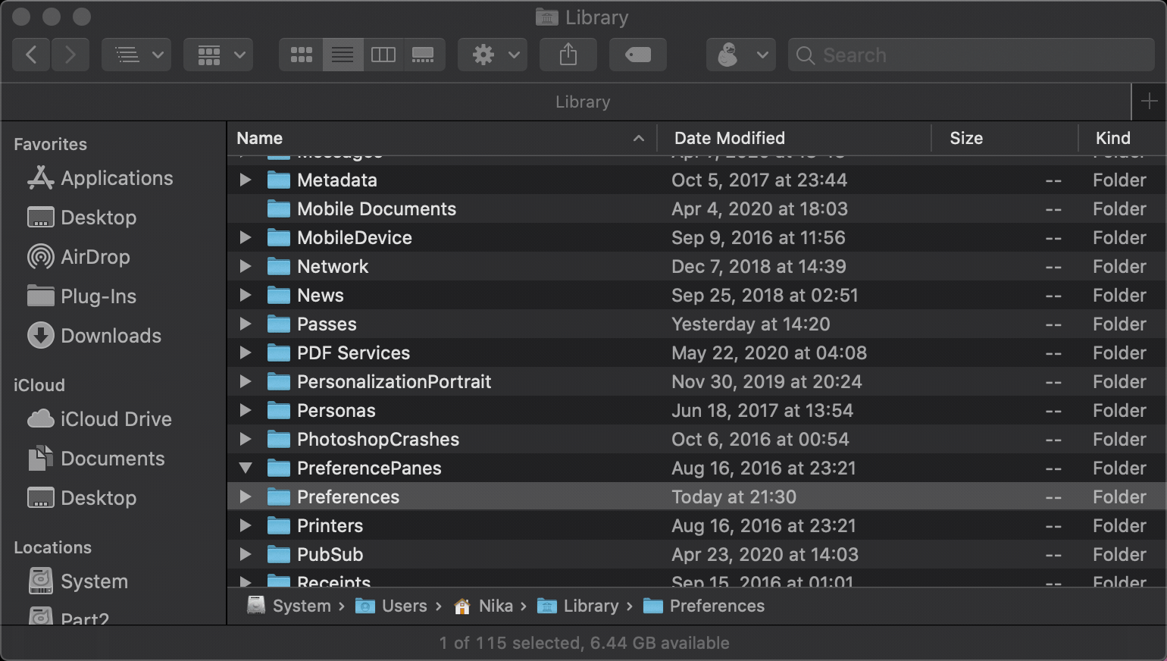The width and height of the screenshot is (1167, 661).
Task: Switch to column view in toolbar
Action: click(x=383, y=55)
